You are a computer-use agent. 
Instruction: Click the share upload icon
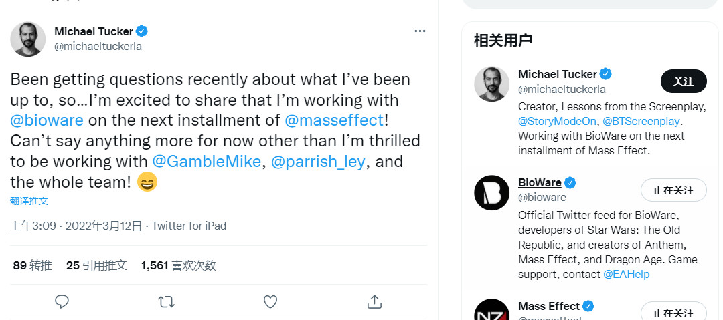point(374,302)
